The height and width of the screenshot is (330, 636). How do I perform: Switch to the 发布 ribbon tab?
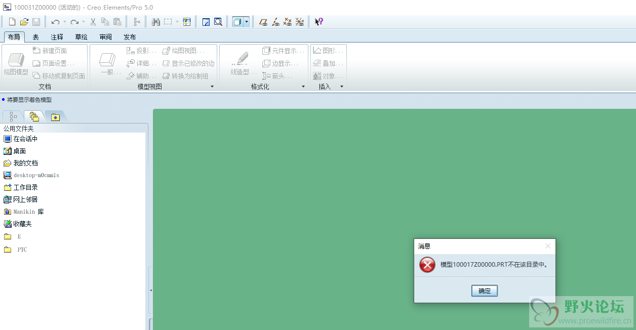point(130,37)
